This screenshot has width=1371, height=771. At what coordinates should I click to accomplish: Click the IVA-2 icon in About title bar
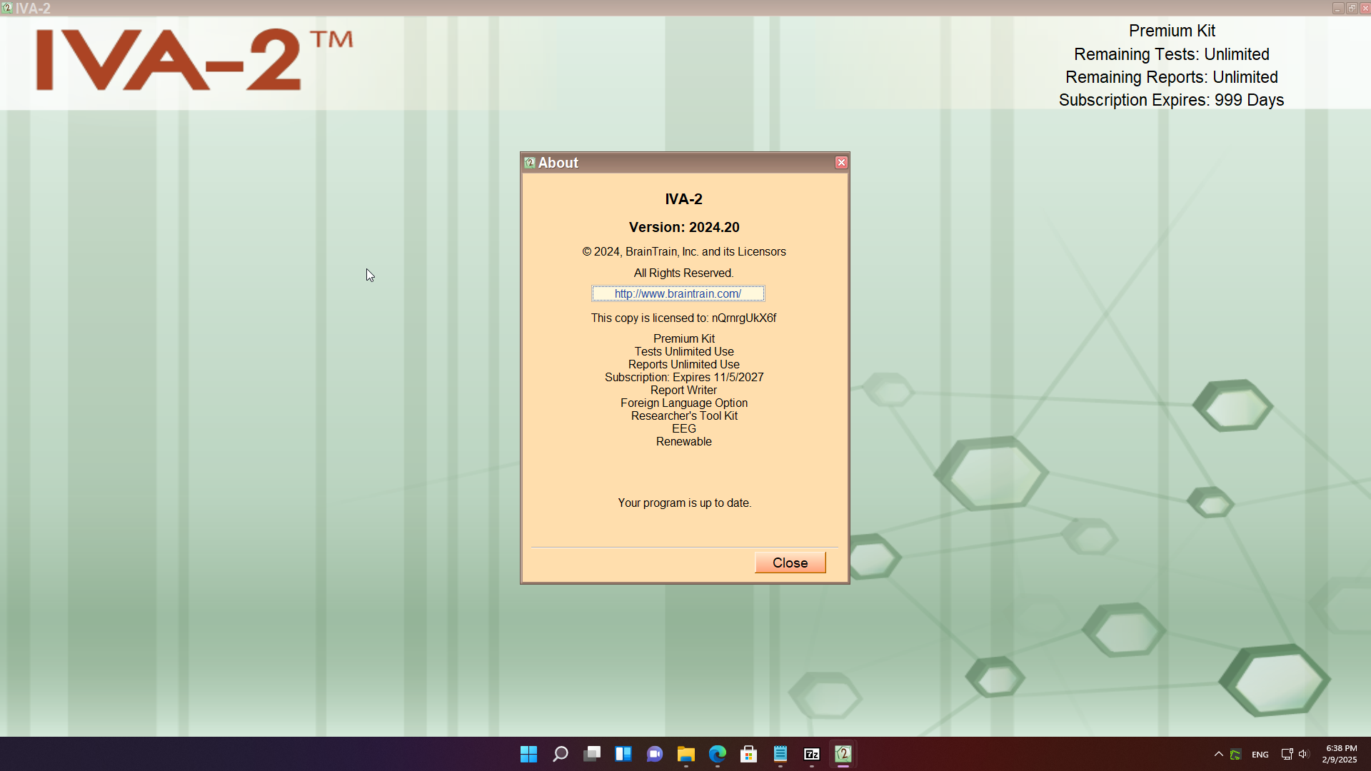click(530, 163)
